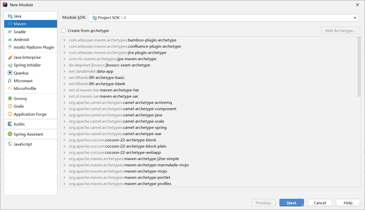Select maven-archetype-portlet row text

coord(120,178)
